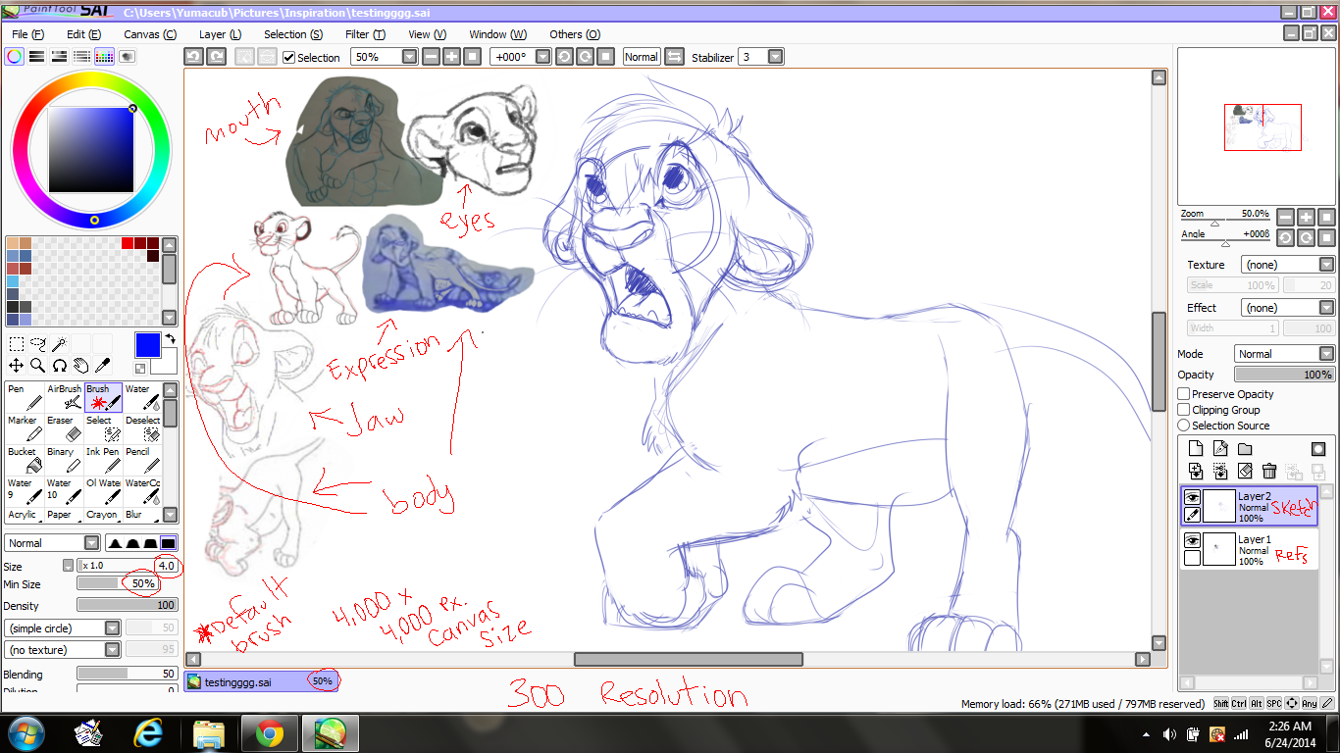Open the rotation angle dropdown
This screenshot has height=753, width=1340.
coord(541,57)
